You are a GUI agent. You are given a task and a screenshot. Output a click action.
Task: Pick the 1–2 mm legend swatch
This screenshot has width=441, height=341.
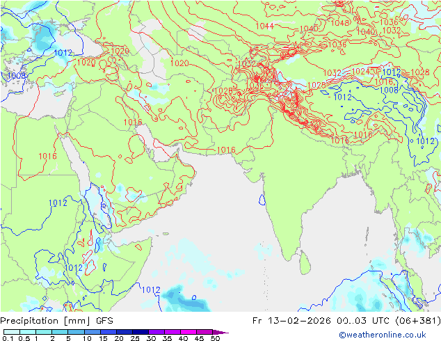[44, 332]
